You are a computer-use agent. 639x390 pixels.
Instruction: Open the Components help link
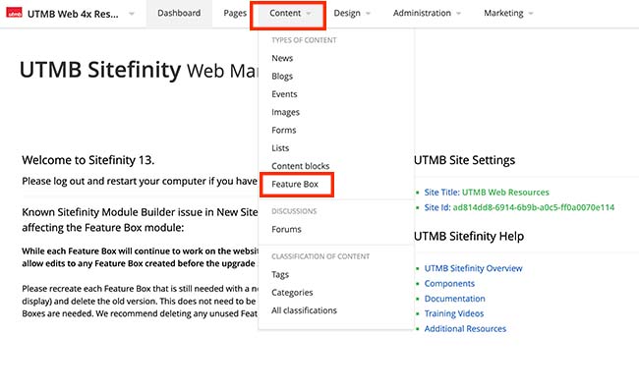coord(449,283)
